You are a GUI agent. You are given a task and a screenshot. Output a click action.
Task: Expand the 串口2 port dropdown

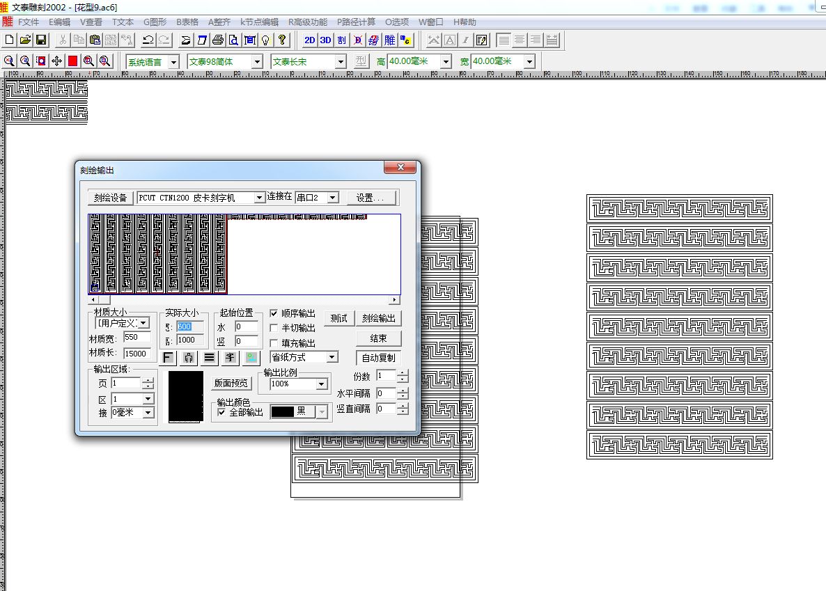(332, 198)
